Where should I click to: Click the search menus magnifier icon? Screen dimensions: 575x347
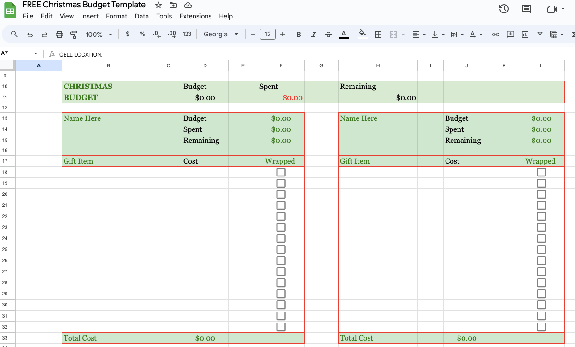[14, 34]
